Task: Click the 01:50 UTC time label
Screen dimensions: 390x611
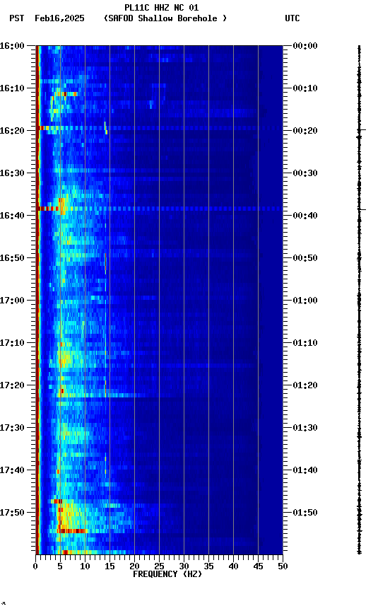Action: (x=305, y=513)
